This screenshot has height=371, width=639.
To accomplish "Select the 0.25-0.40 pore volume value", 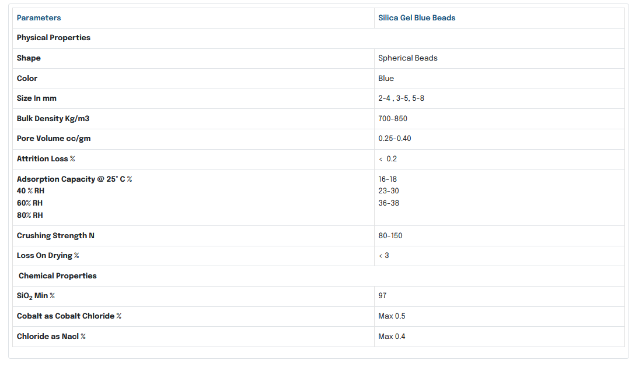I will (x=394, y=139).
